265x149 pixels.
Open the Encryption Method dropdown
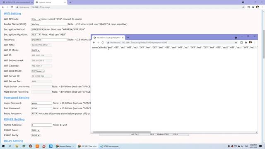pos(37,29)
